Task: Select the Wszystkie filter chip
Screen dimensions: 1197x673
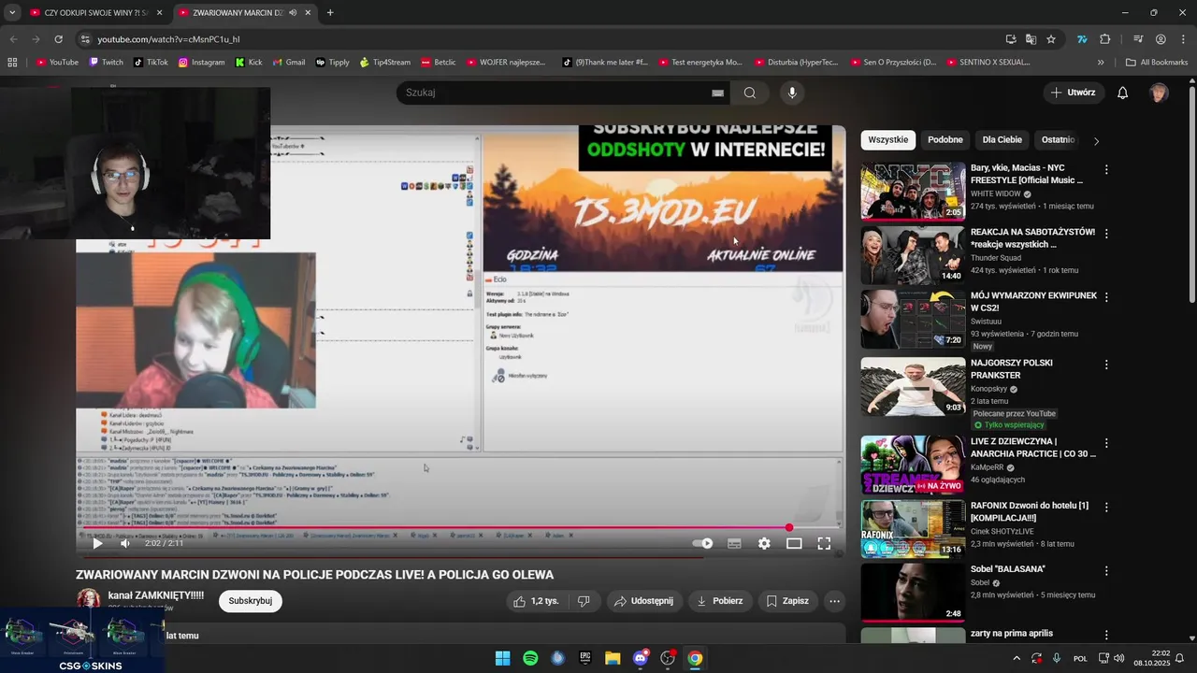Action: pos(888,140)
